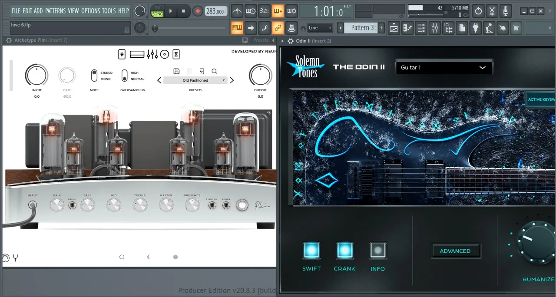Expand Odin II window menu arrow
This screenshot has height=297, width=556.
[283, 40]
